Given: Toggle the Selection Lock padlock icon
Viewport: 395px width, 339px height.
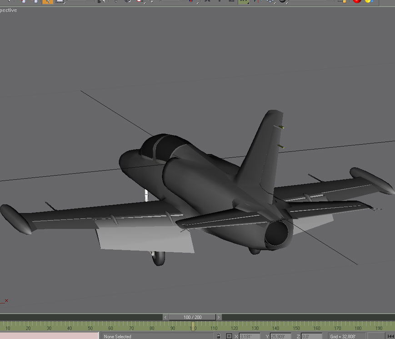Looking at the screenshot, I should [219, 336].
